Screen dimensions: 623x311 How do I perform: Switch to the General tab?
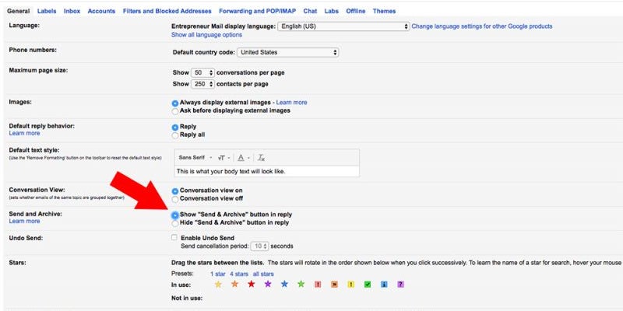(x=18, y=11)
